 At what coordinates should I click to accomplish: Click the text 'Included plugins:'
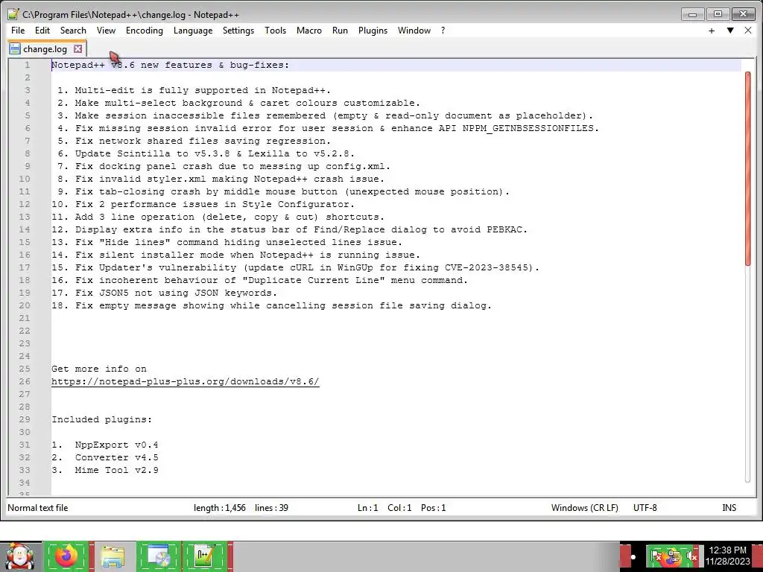click(x=101, y=419)
